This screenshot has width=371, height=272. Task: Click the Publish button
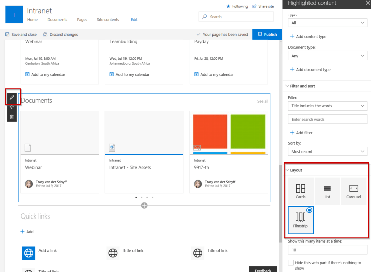click(267, 34)
